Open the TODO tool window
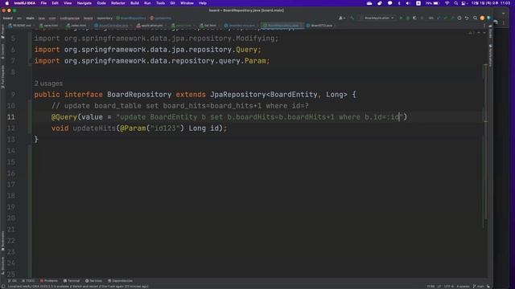 click(x=28, y=281)
